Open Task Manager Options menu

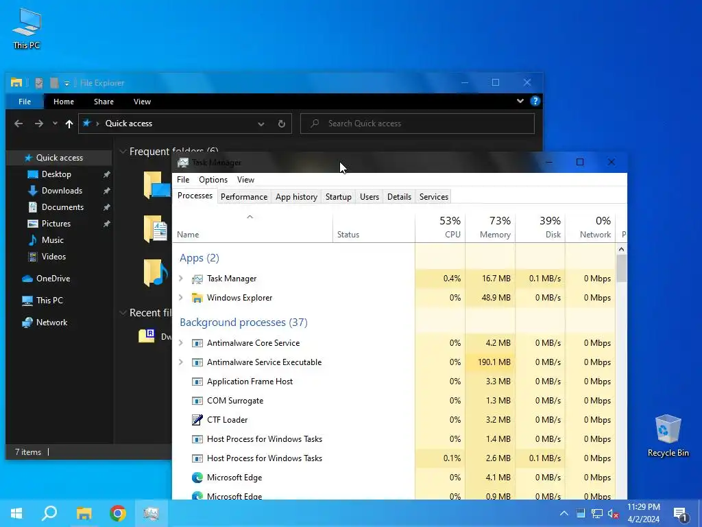click(213, 180)
